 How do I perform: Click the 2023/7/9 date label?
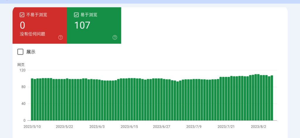point(194,127)
